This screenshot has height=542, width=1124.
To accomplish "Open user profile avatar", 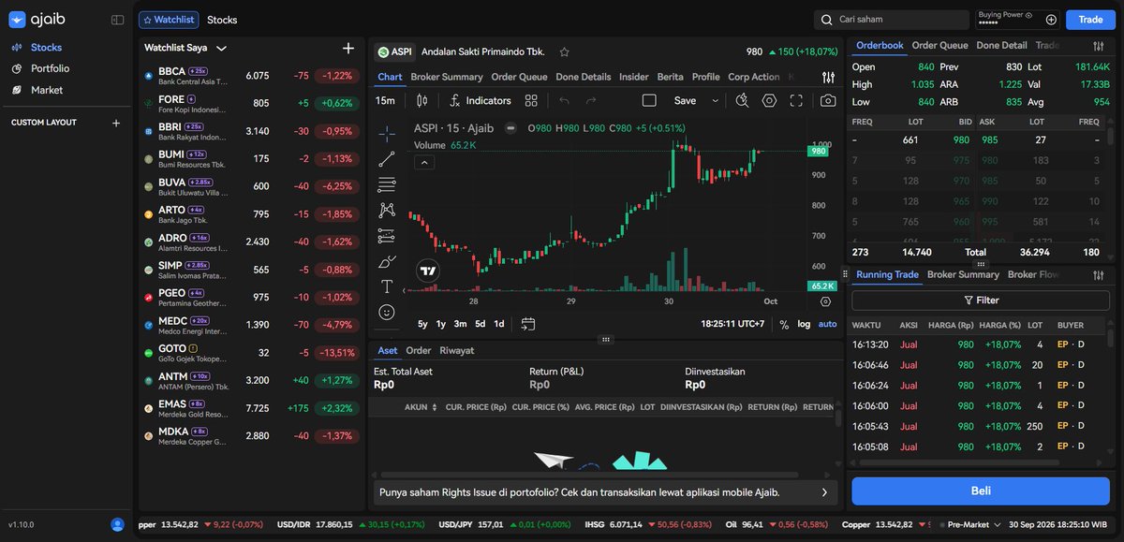I will pyautogui.click(x=117, y=525).
